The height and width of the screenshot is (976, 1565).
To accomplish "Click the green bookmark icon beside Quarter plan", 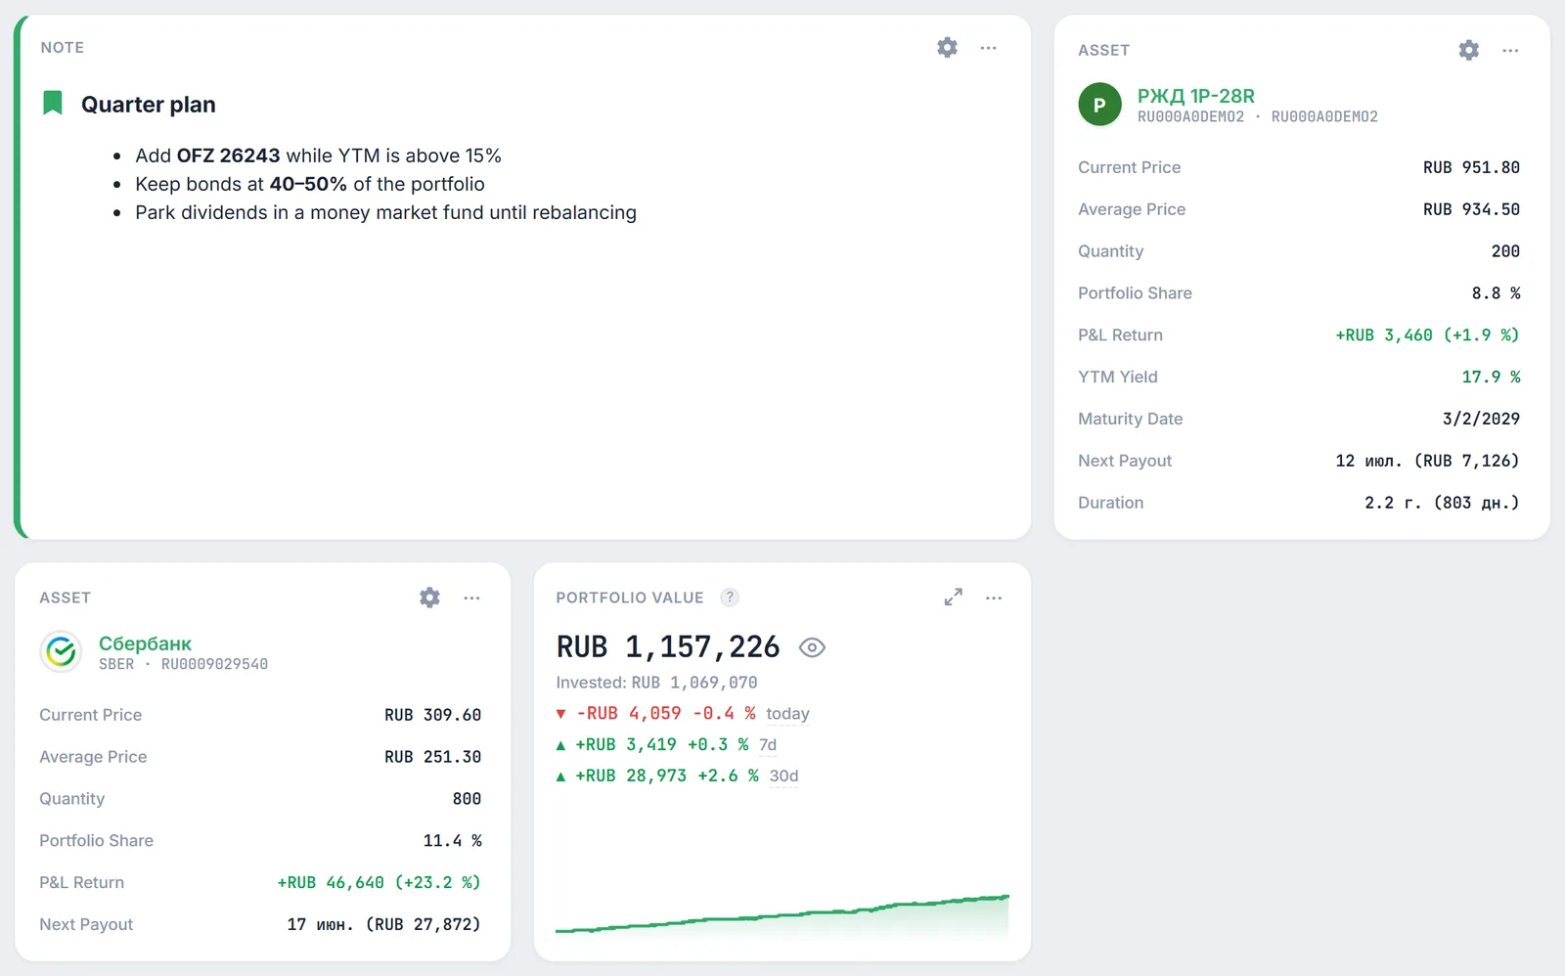I will 53,103.
